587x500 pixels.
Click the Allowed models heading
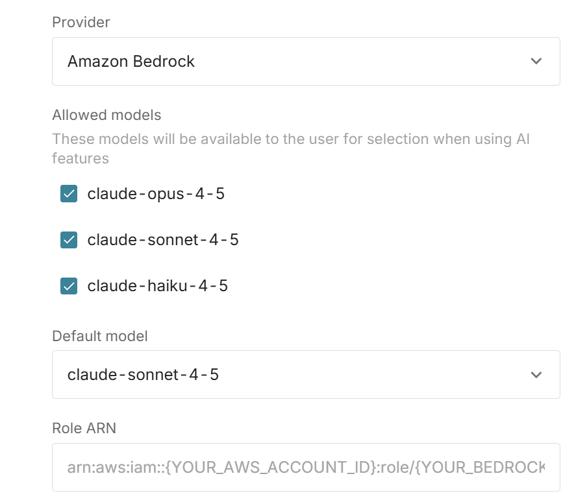(106, 115)
